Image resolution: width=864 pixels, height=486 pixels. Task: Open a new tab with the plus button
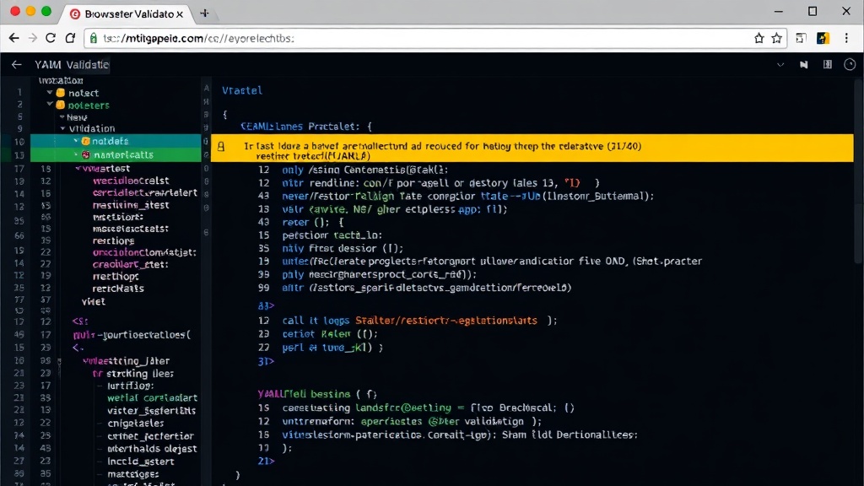click(x=204, y=13)
